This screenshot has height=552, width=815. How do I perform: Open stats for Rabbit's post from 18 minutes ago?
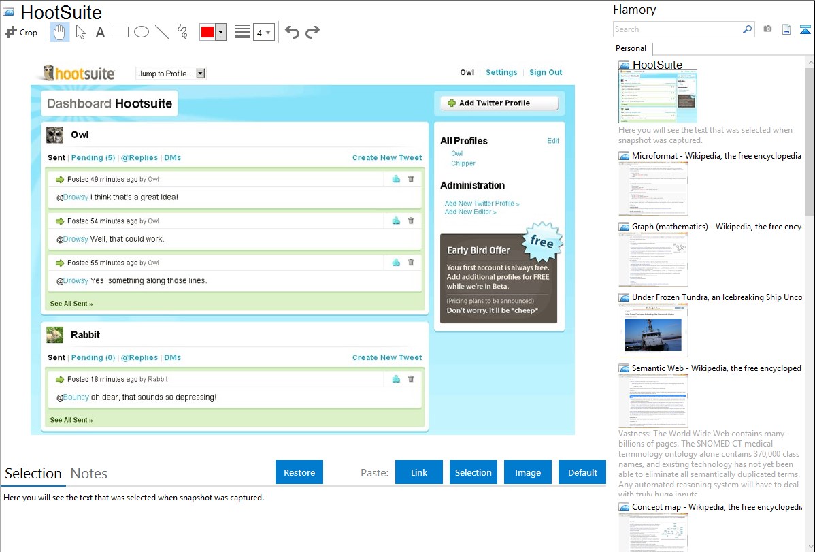click(396, 378)
